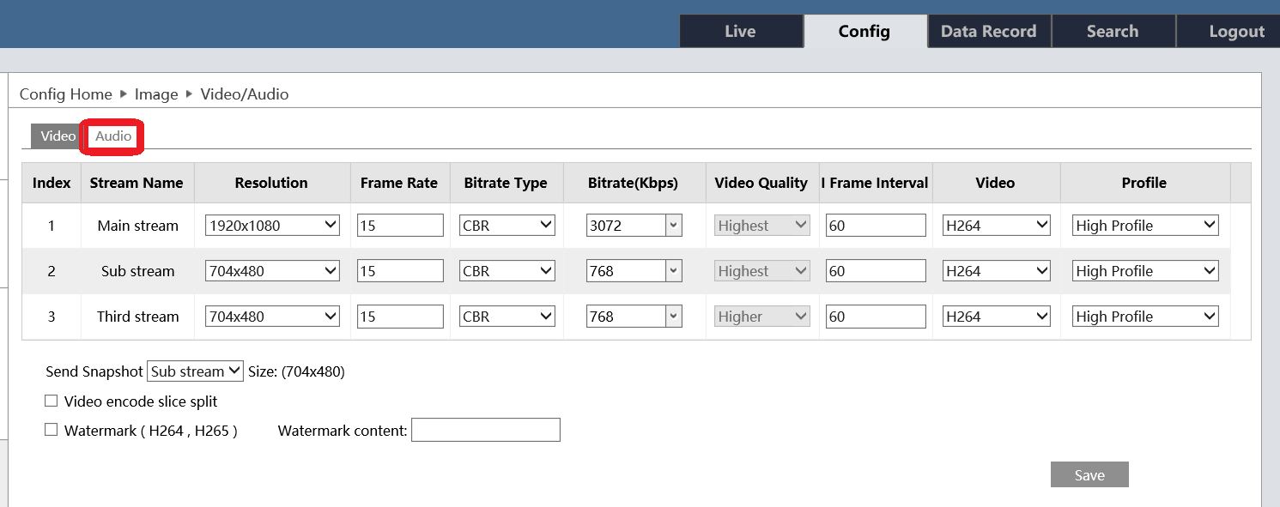Open Sub stream Bitrate Type dropdown
This screenshot has height=507, width=1280.
(x=507, y=271)
